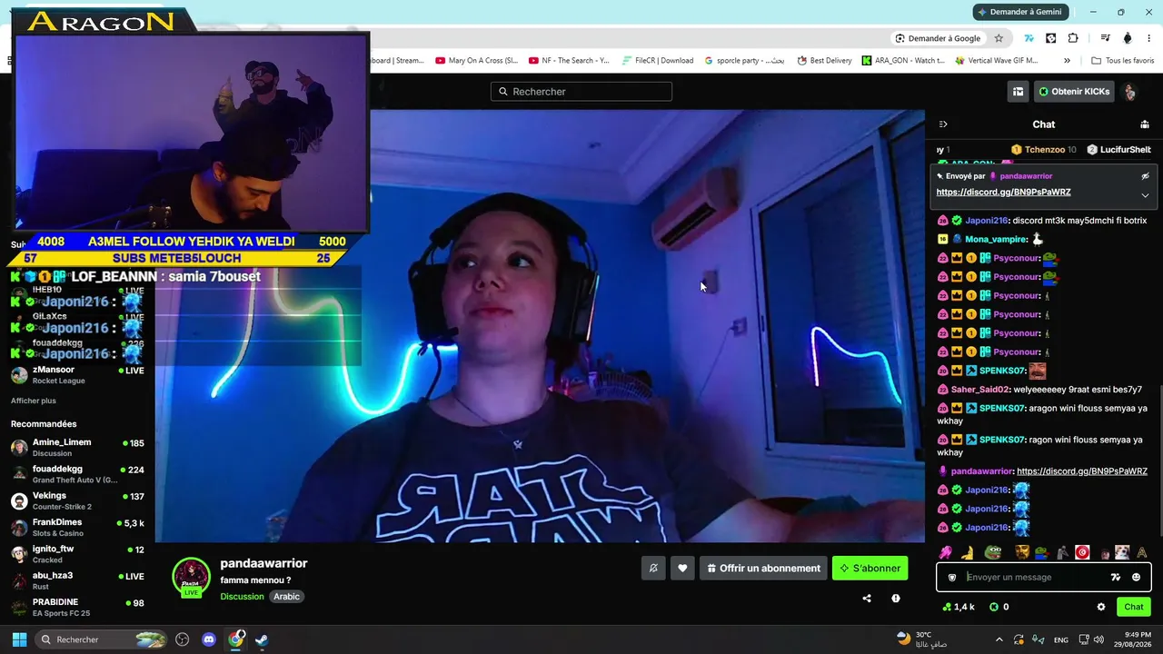Insert the Pepe frog emote
Screen dimensions: 1163x654
995,552
